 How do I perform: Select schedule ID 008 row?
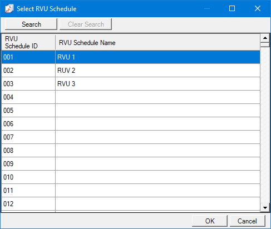[x=131, y=151]
